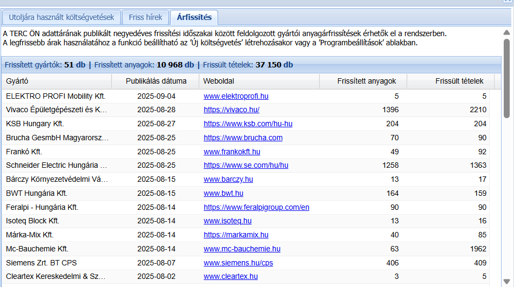Open www.cleartex.hu link
The width and height of the screenshot is (514, 287).
[231, 277]
